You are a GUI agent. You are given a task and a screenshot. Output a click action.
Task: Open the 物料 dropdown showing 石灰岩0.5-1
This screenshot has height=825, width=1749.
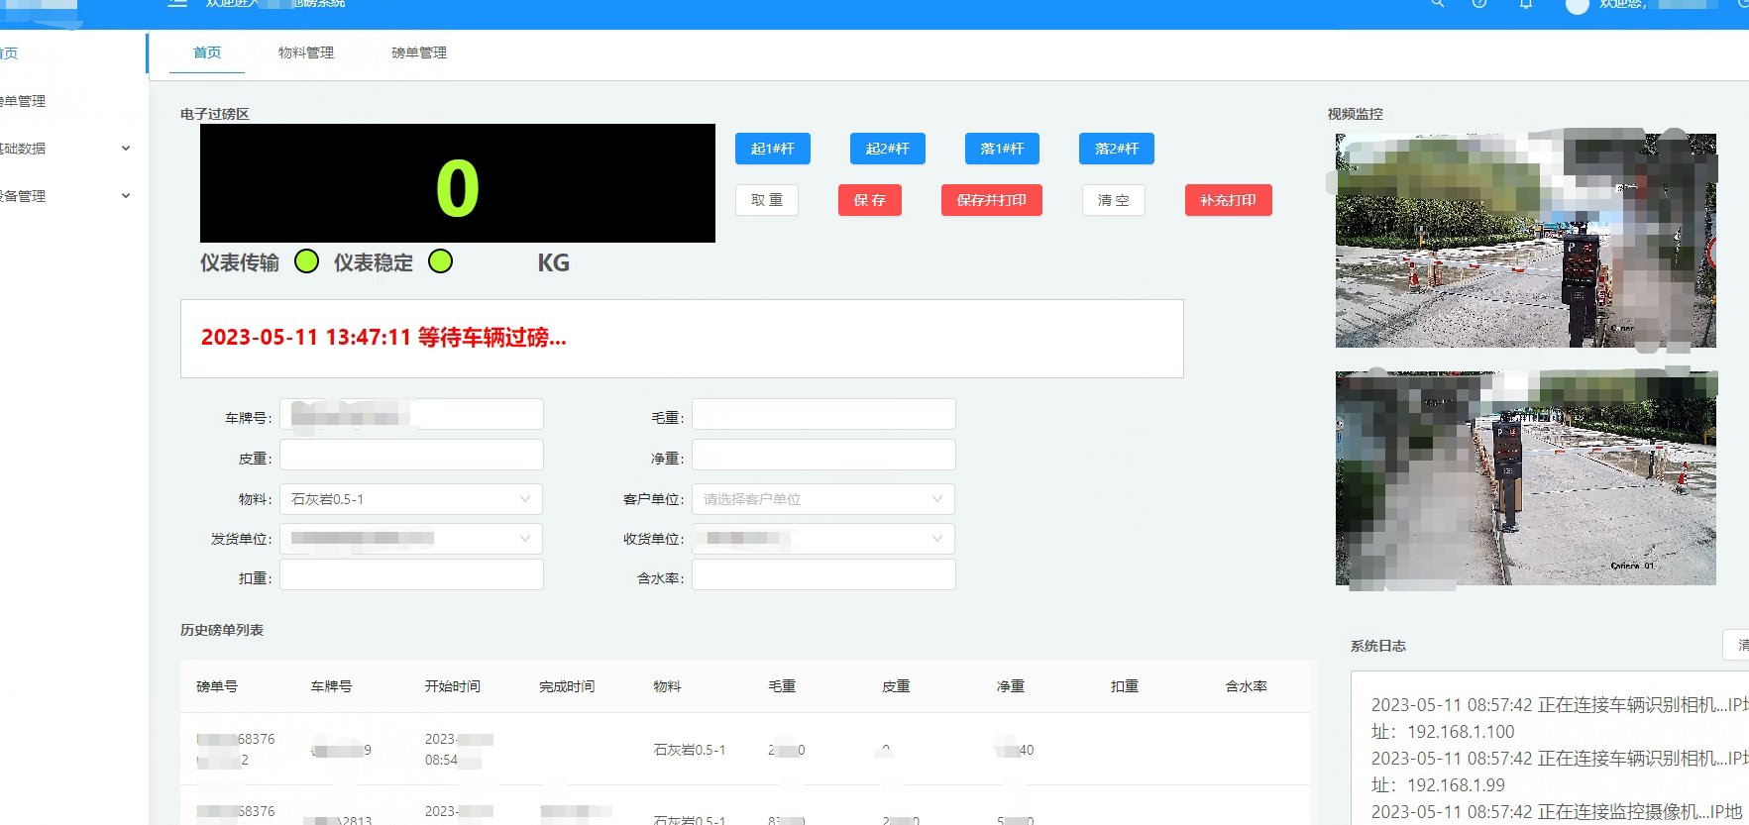click(411, 499)
